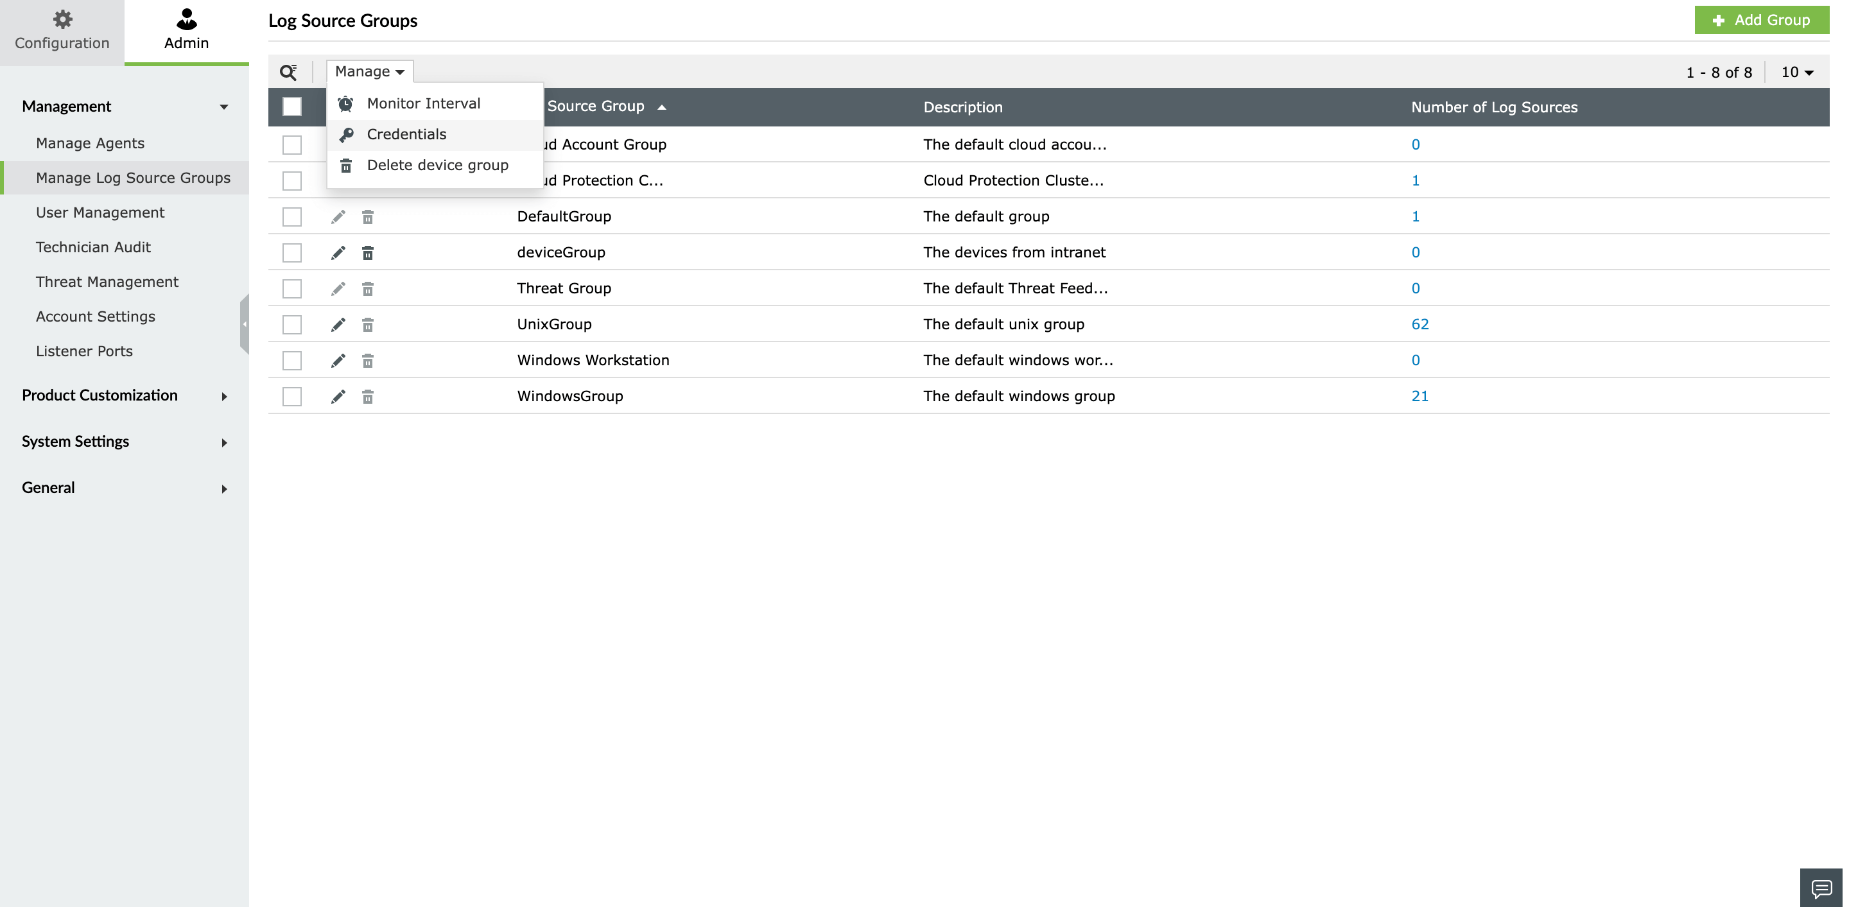Expand the General sidebar section

125,488
